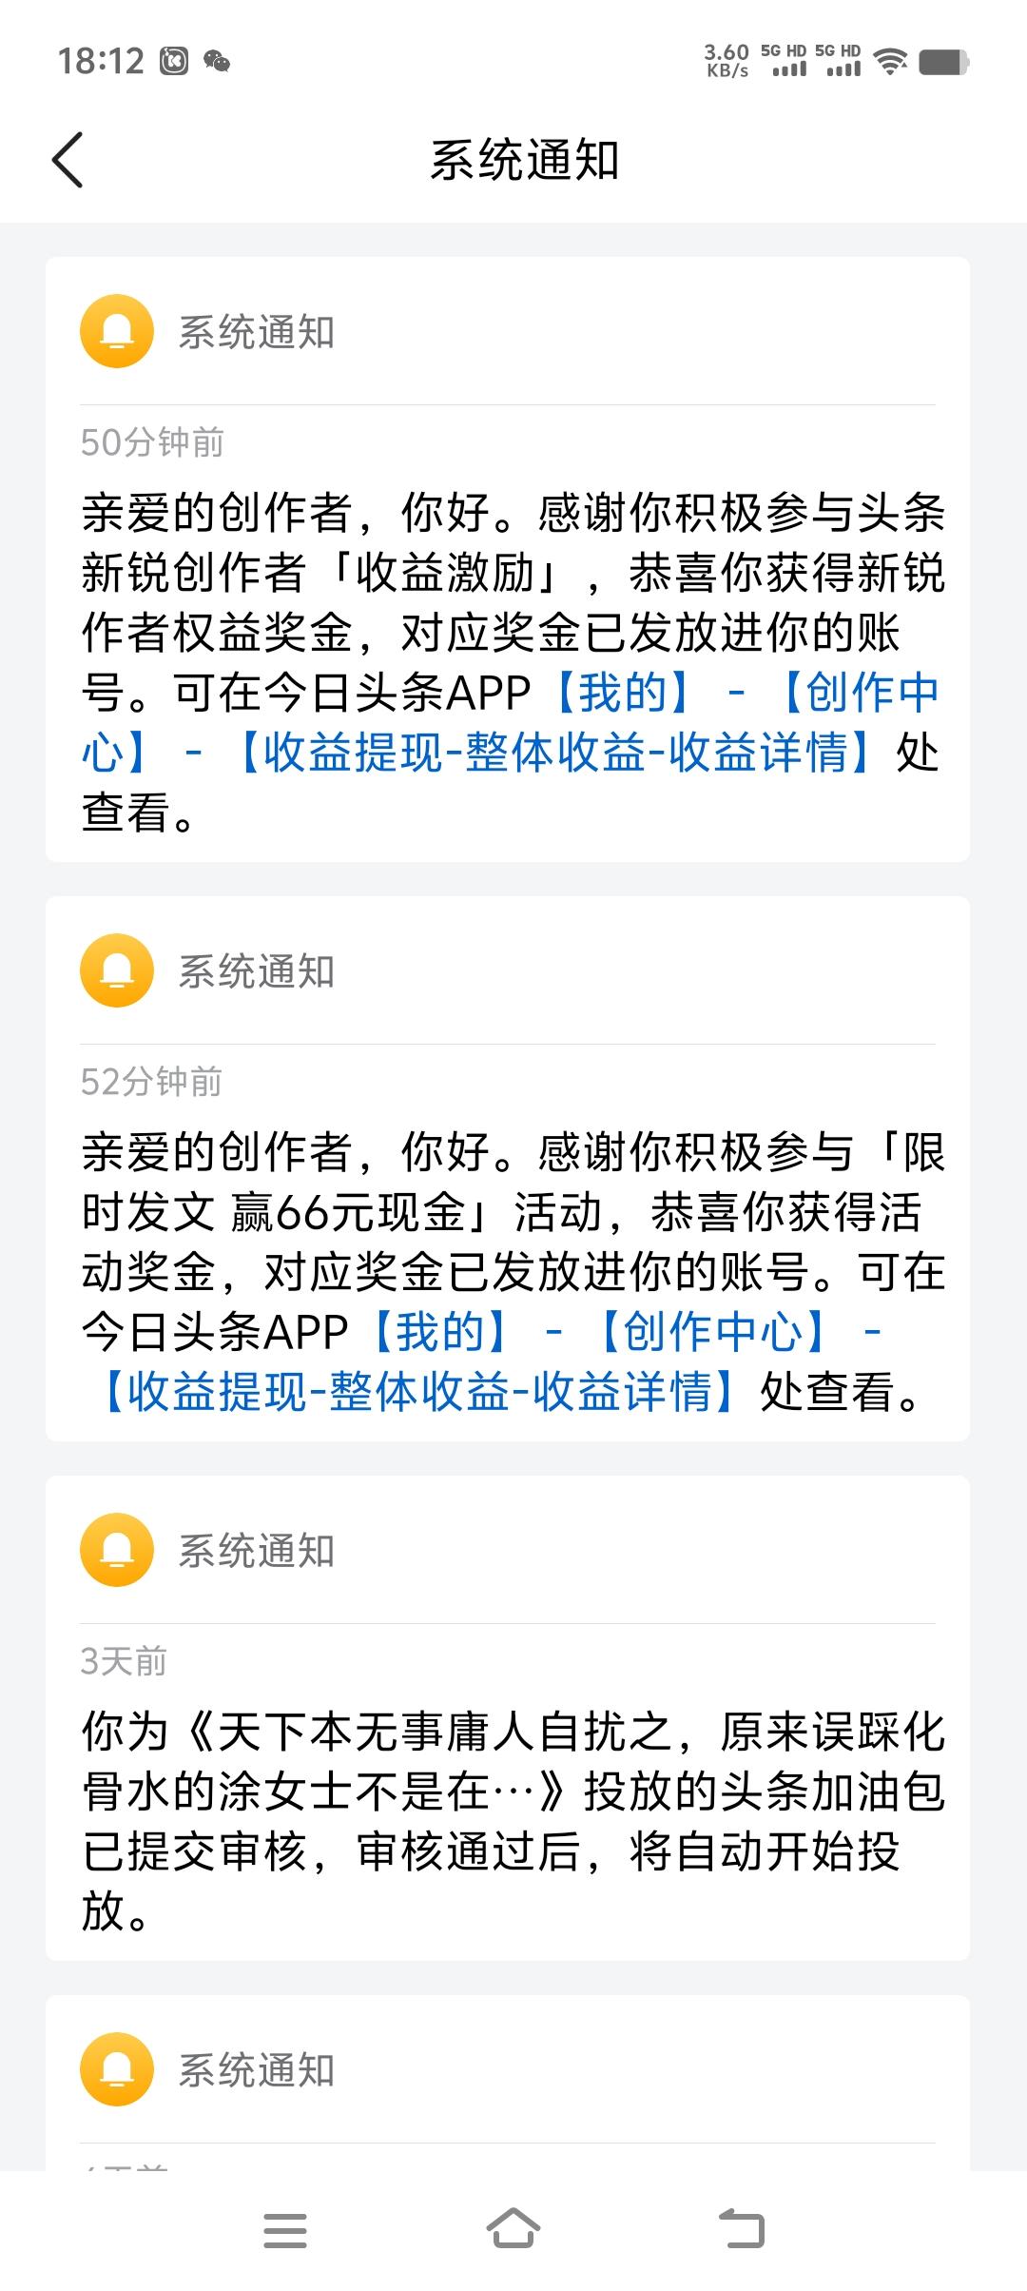
Task: Tap bell icon of 3-day-old notification
Action: (x=117, y=1550)
